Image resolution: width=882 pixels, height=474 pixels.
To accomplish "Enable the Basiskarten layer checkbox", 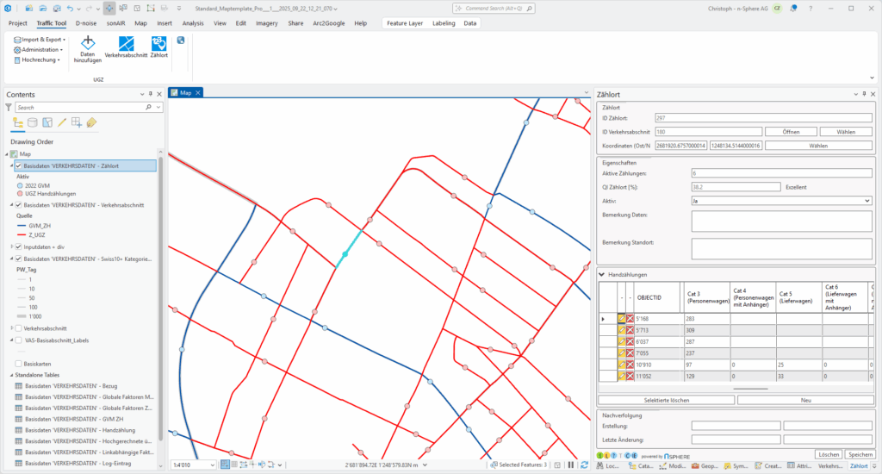I will click(18, 364).
